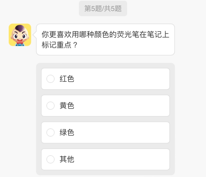The width and height of the screenshot is (206, 177).
Task: Click the 黄色 option label text
Action: pyautogui.click(x=67, y=105)
